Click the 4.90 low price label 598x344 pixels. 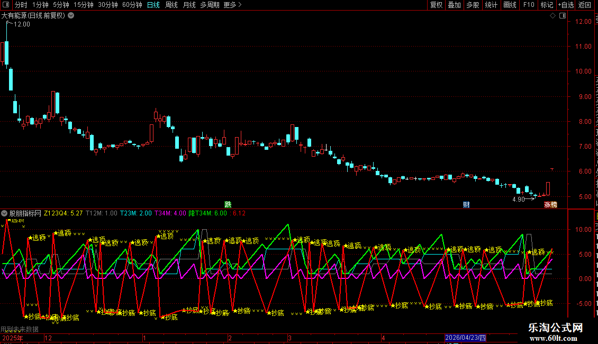518,199
